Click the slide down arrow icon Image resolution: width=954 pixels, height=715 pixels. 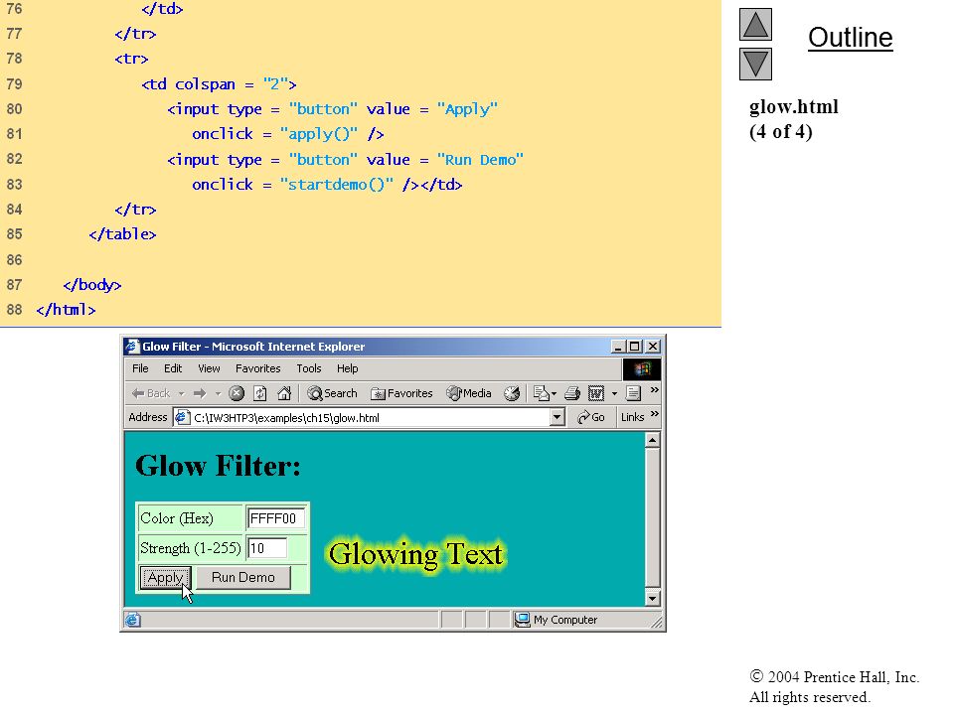coord(755,64)
